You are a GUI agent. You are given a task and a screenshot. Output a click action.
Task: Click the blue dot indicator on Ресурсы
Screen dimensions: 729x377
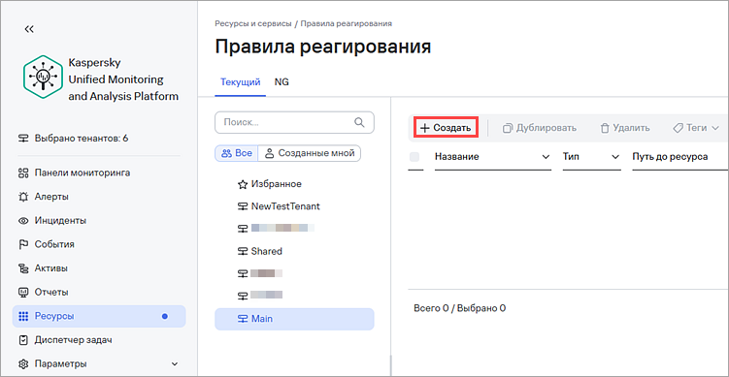point(165,317)
